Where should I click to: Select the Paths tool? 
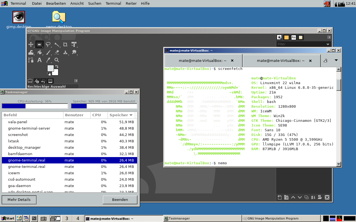(x=31, y=60)
